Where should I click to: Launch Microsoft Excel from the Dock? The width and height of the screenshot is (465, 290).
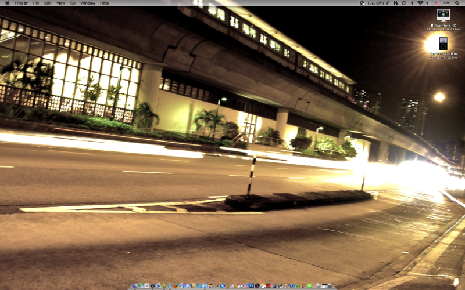click(x=298, y=286)
